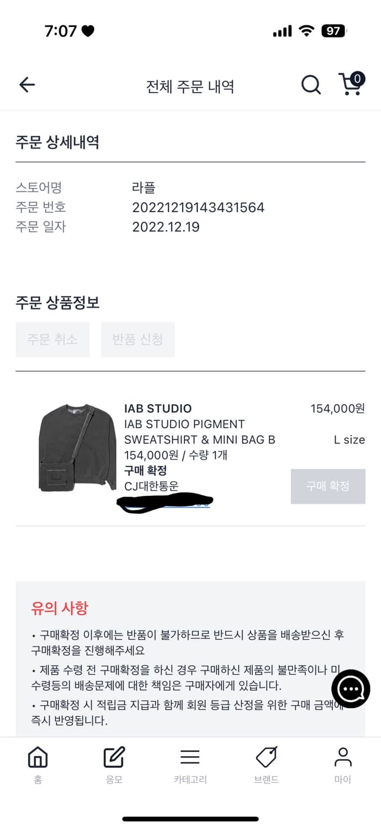The image size is (381, 829).
Task: Click the 반품 신청 button
Action: tap(137, 339)
